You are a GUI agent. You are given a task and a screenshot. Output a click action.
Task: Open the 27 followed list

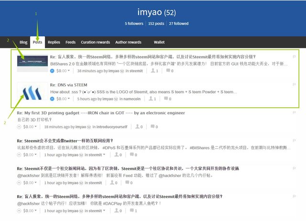179,23
